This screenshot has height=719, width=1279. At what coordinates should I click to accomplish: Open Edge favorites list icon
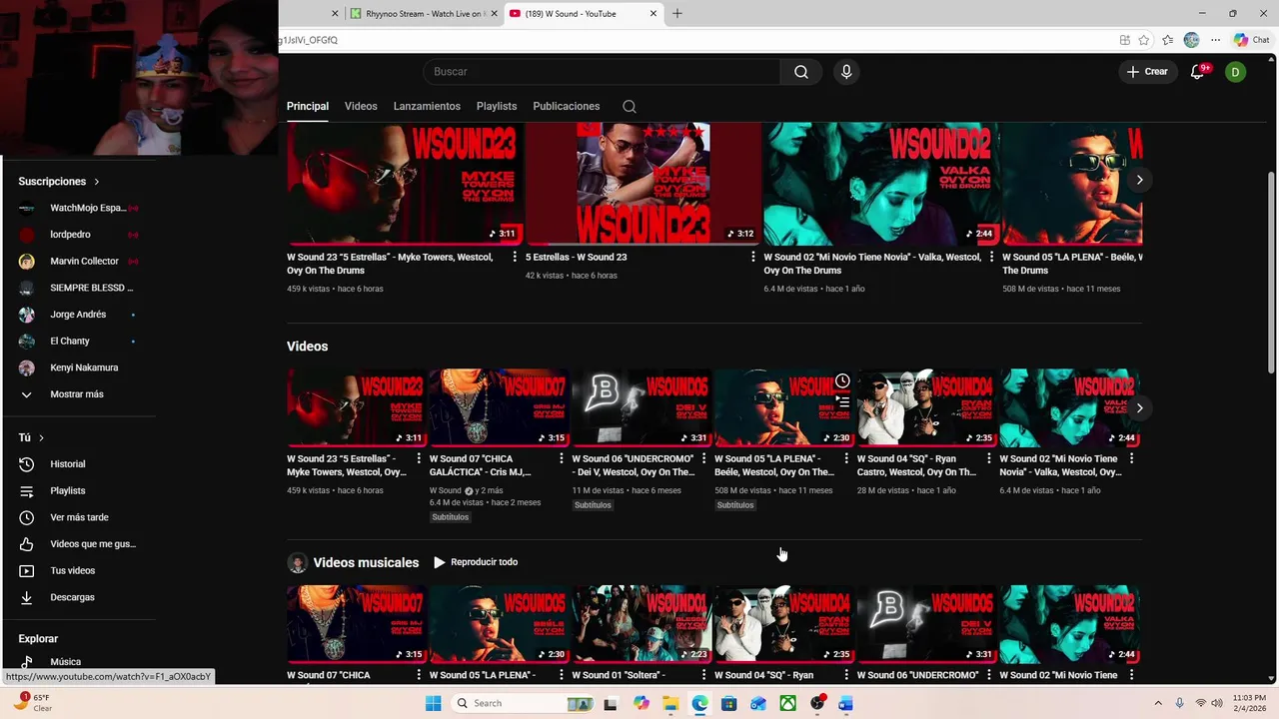point(1168,40)
